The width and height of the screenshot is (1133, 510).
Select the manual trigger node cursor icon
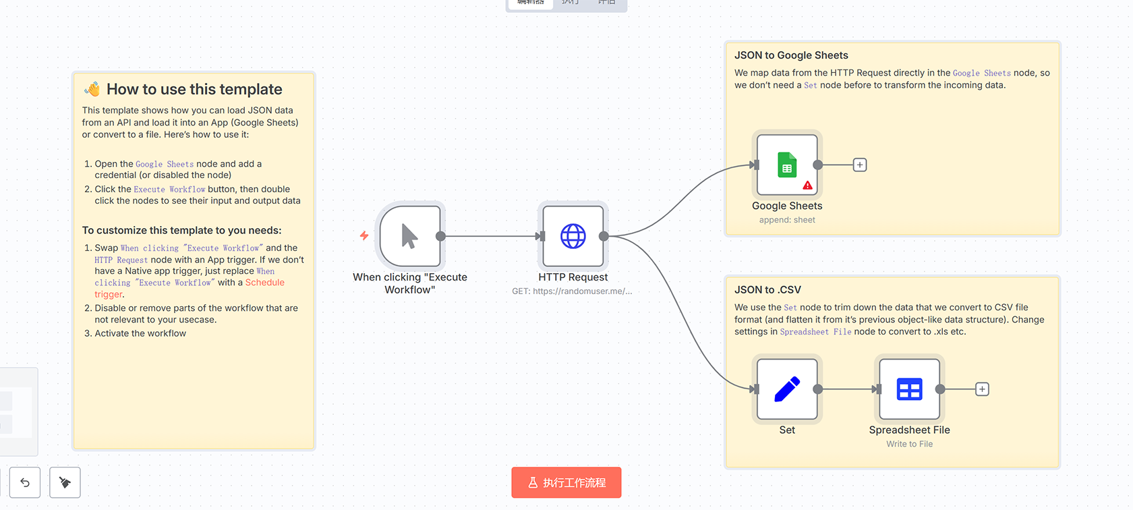click(409, 236)
